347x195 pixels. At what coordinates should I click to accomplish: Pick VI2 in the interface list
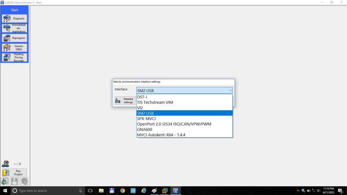pos(185,108)
